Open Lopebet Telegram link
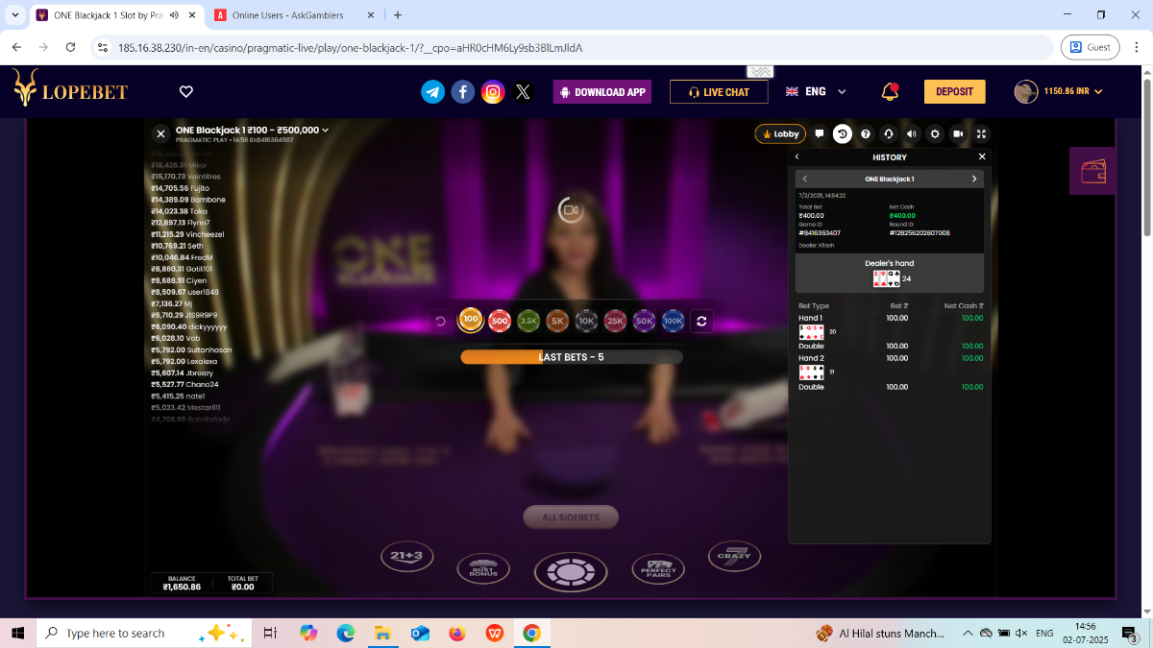The width and height of the screenshot is (1153, 648). click(433, 92)
